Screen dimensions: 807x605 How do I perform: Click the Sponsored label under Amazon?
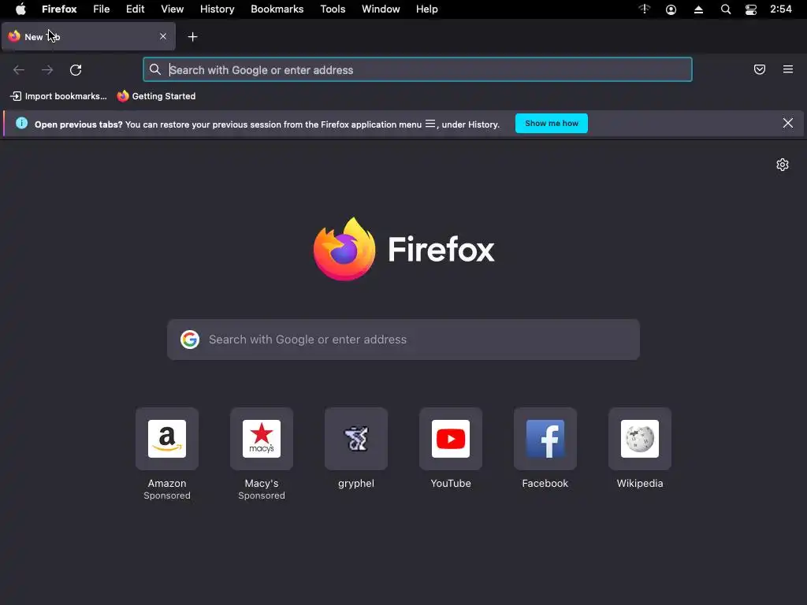pos(167,496)
